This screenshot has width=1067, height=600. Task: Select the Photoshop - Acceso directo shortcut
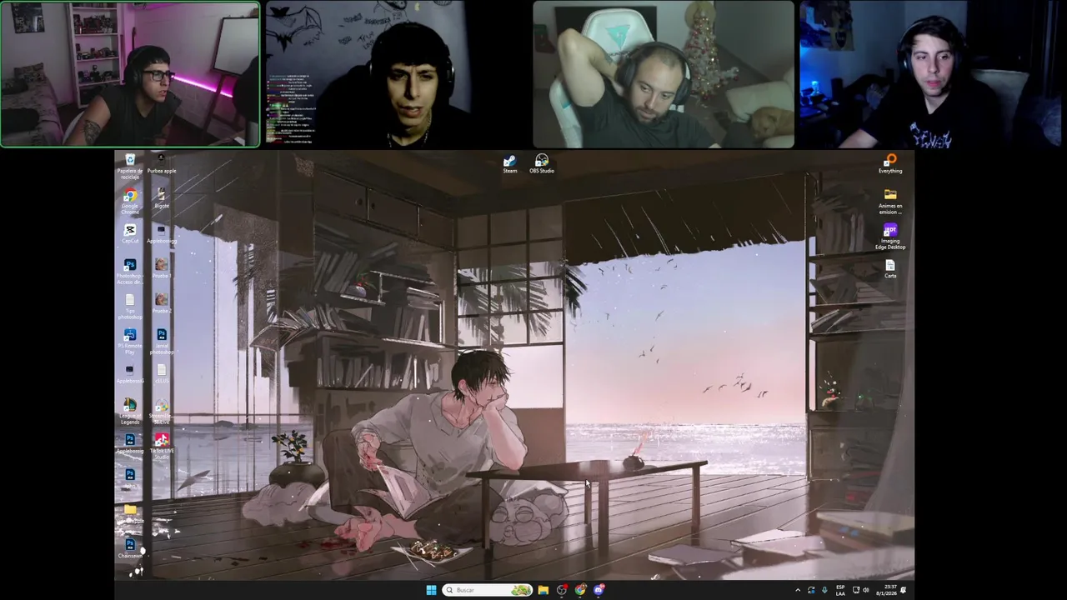point(130,271)
